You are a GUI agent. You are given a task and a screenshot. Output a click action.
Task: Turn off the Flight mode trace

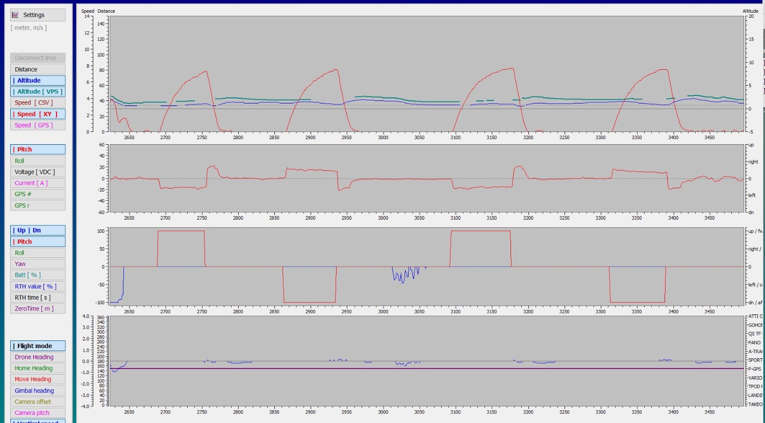38,346
